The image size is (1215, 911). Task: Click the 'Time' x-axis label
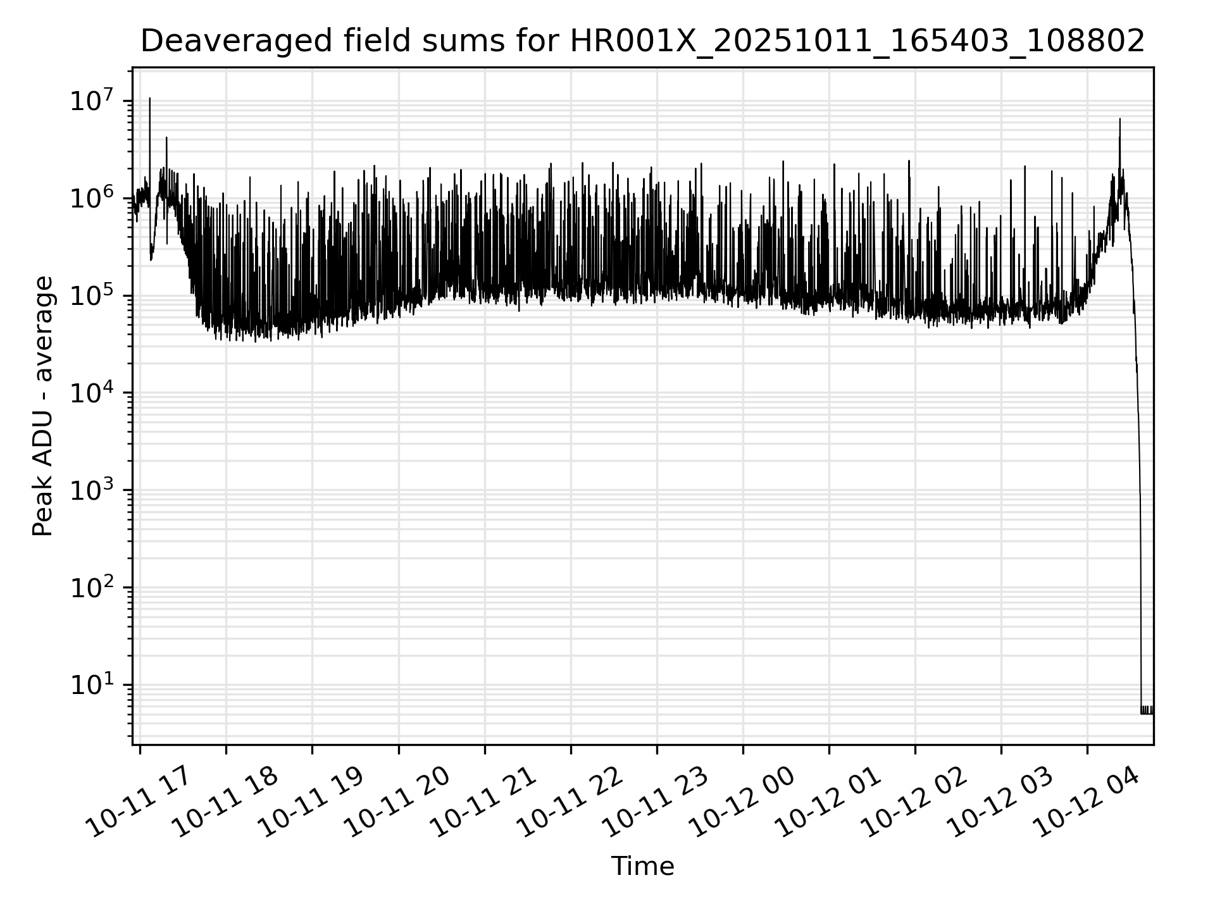click(x=642, y=866)
